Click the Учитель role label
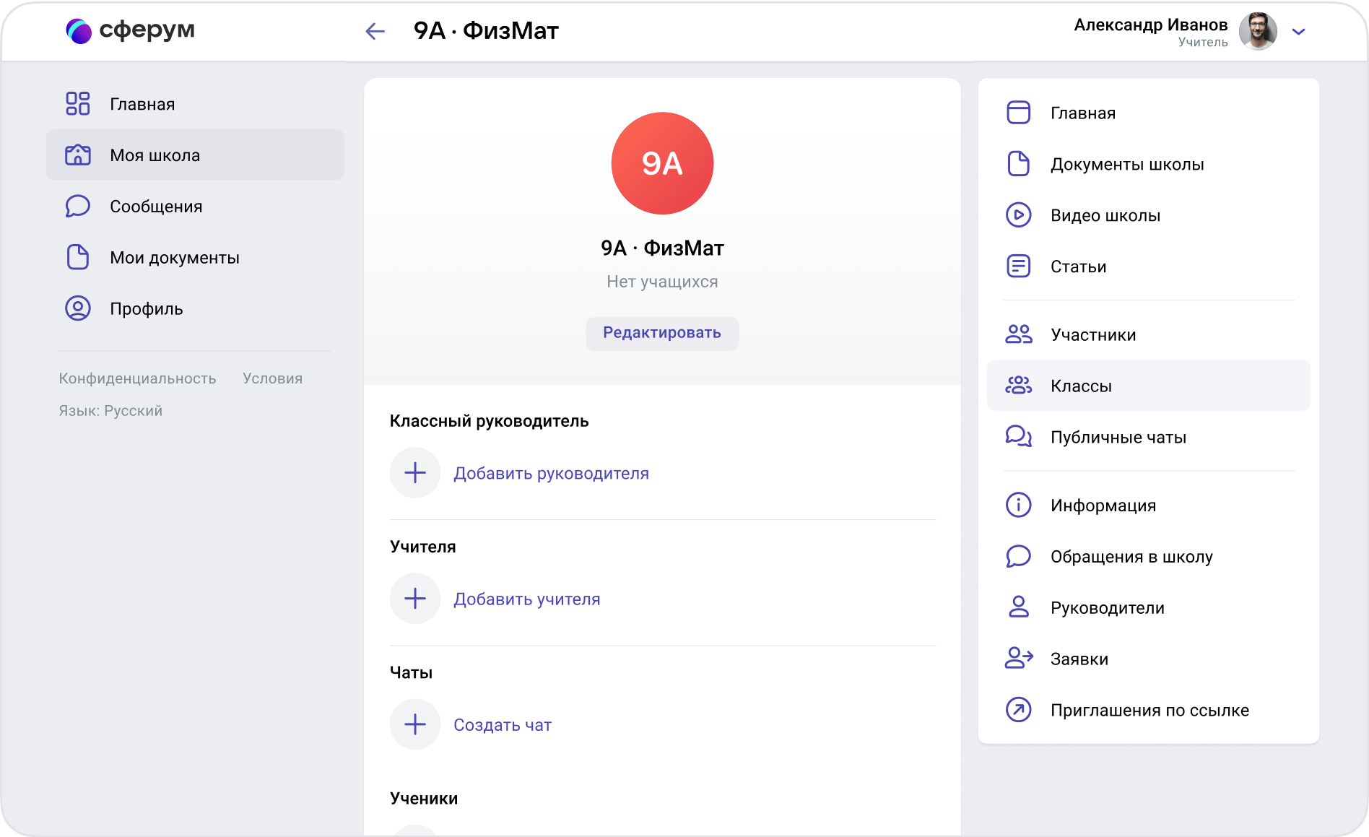The height and width of the screenshot is (837, 1369). tap(1203, 43)
